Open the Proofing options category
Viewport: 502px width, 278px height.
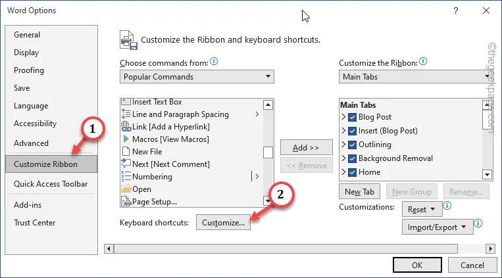29,70
